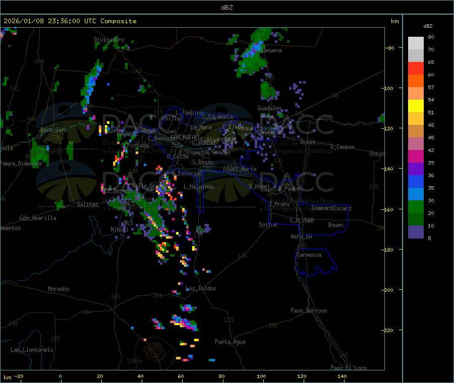This screenshot has width=454, height=383.
Task: Click the 'Nihuil' map label
Action: coord(119,229)
